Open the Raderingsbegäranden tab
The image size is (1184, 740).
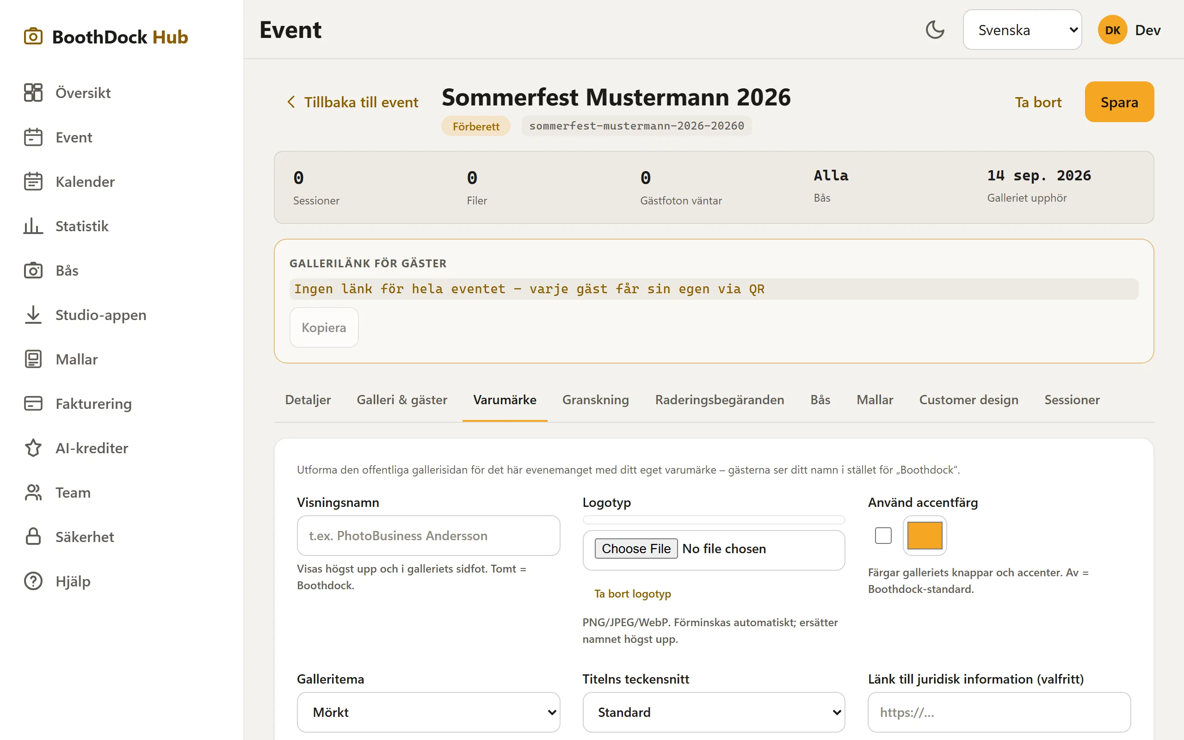[719, 400]
